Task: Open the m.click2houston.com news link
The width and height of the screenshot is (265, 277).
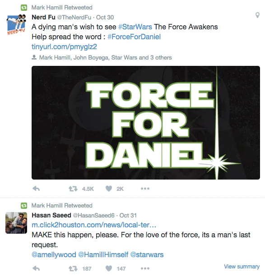Action: (x=94, y=225)
